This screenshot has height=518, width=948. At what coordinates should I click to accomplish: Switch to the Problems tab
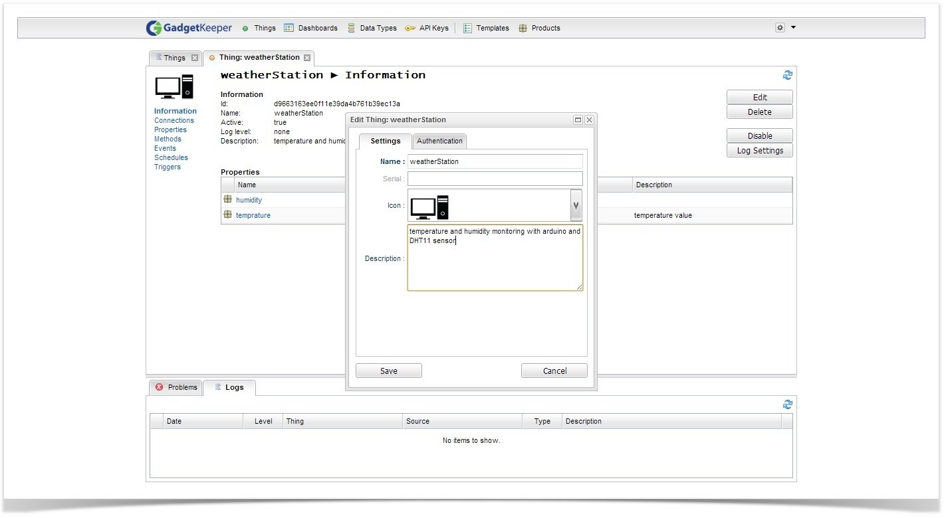176,387
